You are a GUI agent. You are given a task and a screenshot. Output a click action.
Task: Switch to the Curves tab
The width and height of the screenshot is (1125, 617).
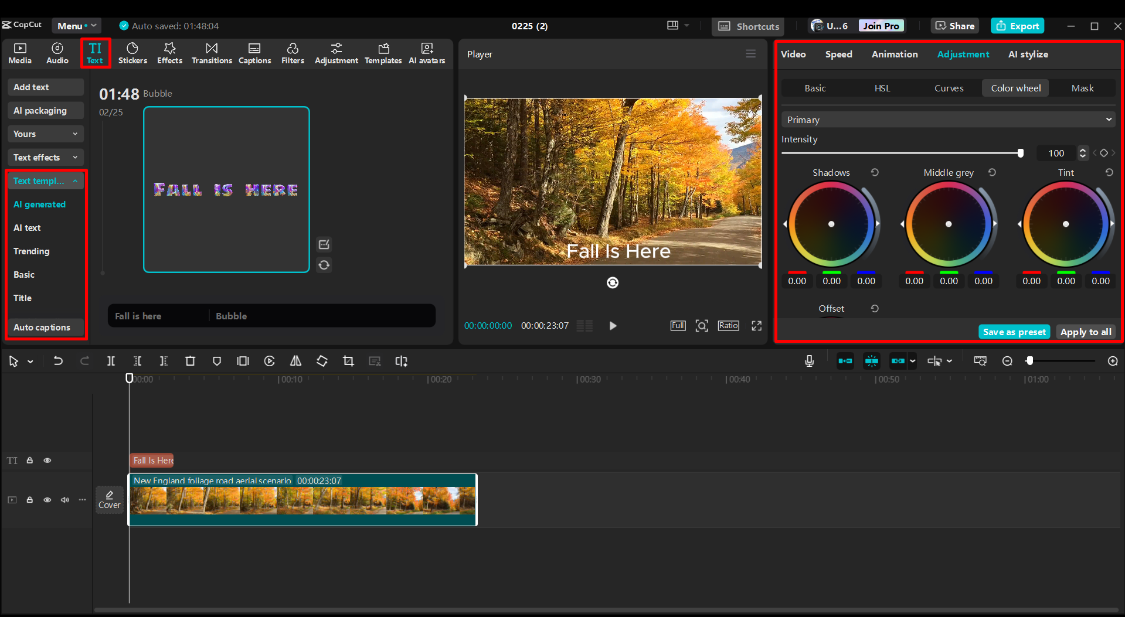(948, 88)
